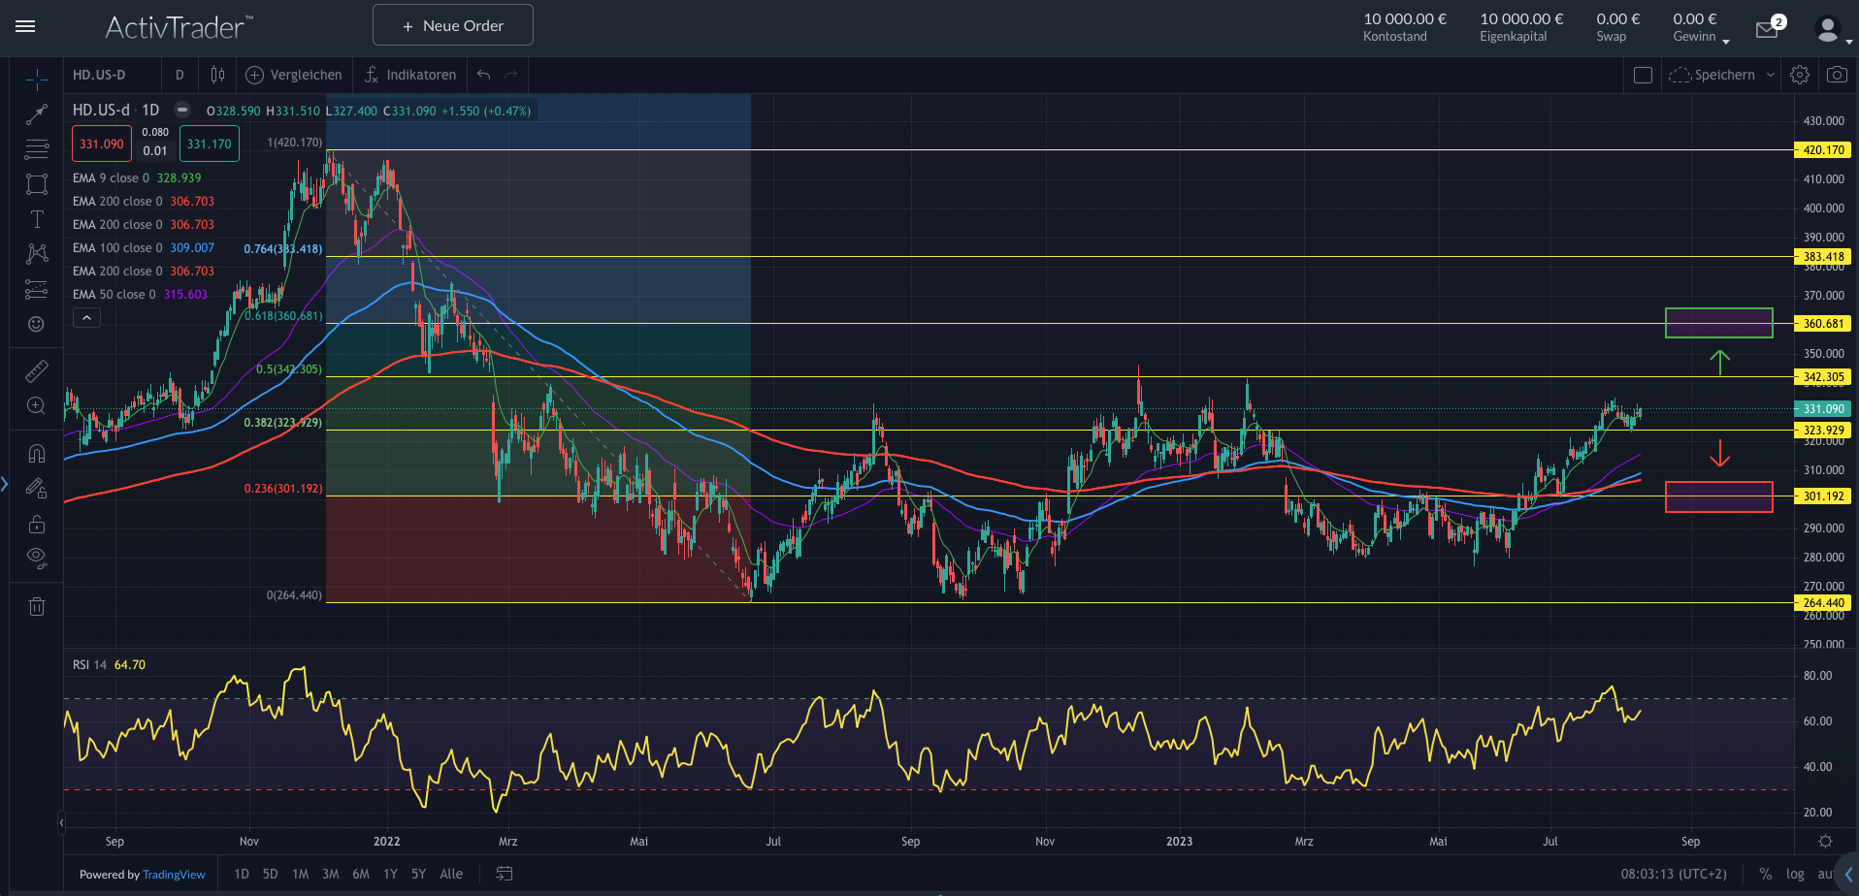
Task: Switch the chart range to 1Y
Action: 390,874
